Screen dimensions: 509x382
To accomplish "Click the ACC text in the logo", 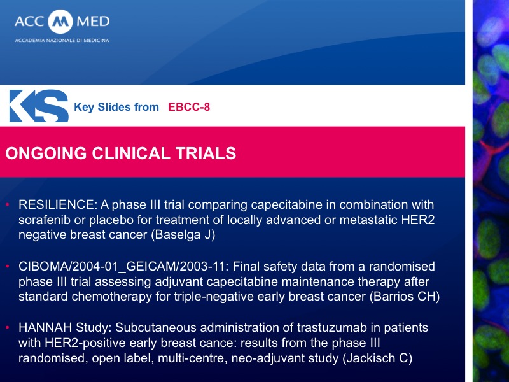I will pyautogui.click(x=29, y=22).
